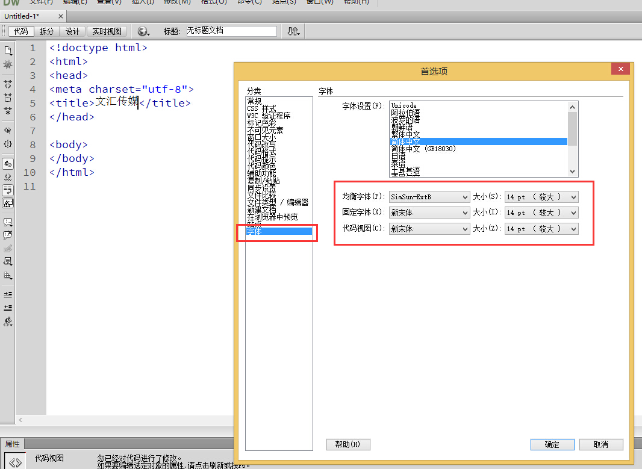Select 常规 in category list

tap(254, 101)
